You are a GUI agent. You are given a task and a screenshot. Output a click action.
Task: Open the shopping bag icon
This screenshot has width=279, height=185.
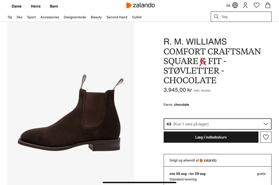click(x=268, y=5)
